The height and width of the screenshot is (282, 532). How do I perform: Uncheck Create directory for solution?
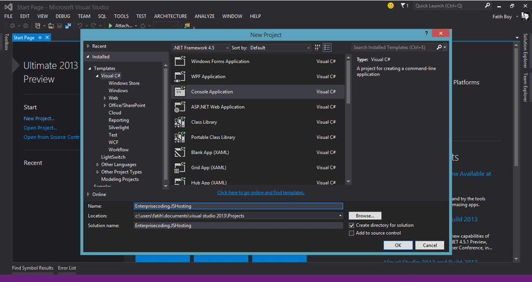(352, 225)
